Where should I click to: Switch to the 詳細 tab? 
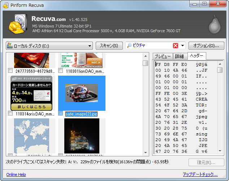180,56
